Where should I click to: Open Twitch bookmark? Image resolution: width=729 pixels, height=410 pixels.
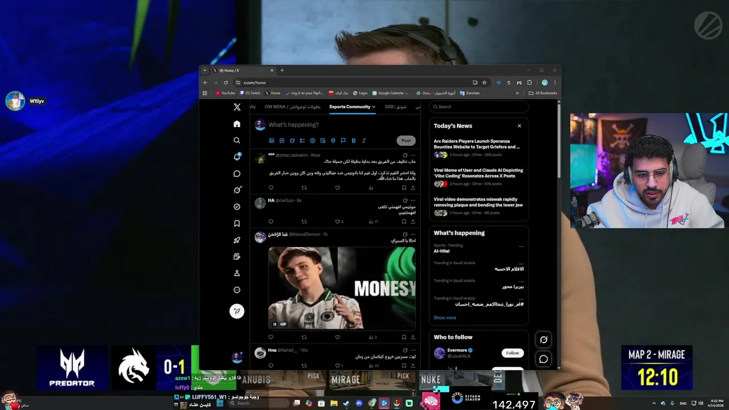click(250, 93)
